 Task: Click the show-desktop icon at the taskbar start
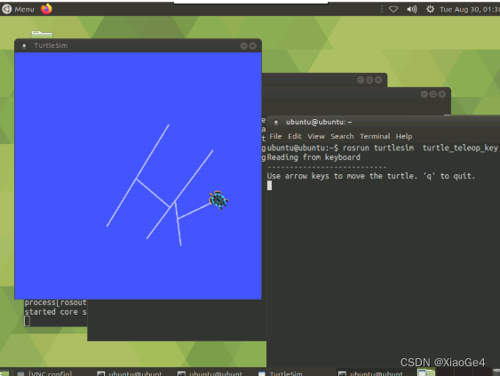pos(4,373)
